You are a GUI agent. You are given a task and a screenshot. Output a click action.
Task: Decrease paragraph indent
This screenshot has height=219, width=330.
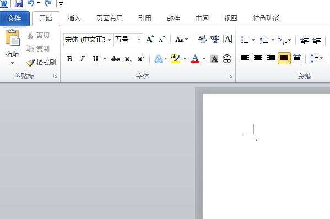[x=305, y=40]
